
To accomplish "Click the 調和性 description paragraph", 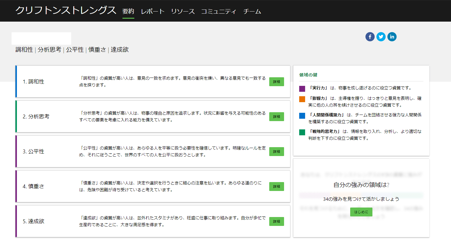I will (x=172, y=81).
